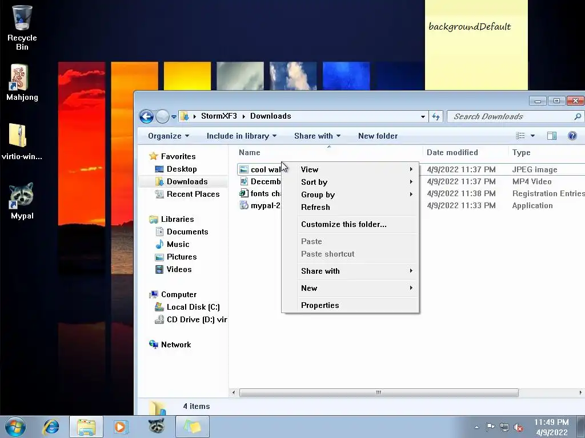Launch Internet Explorer from the taskbar
This screenshot has width=585, height=438.
(x=51, y=427)
